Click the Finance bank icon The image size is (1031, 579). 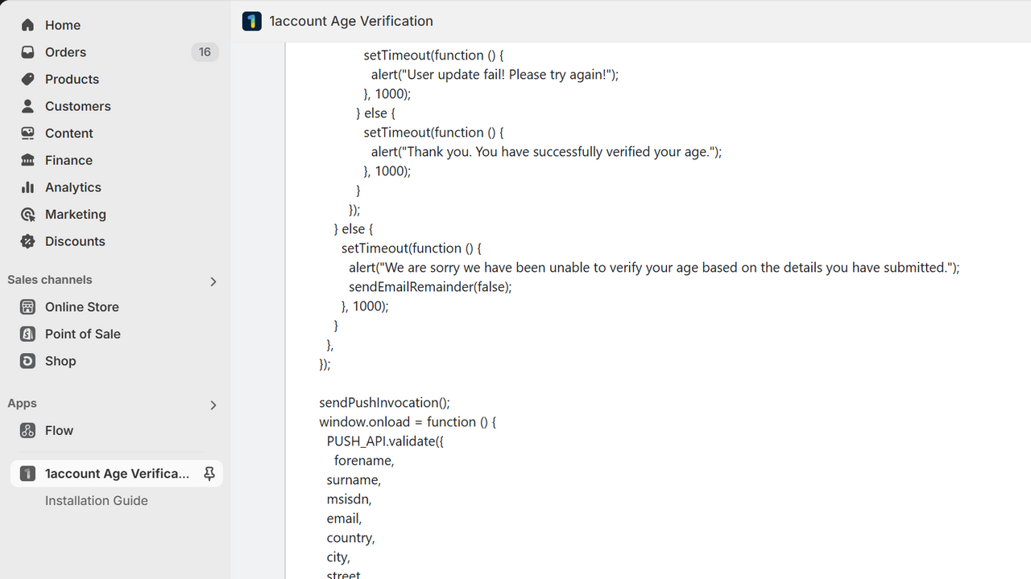pyautogui.click(x=28, y=160)
